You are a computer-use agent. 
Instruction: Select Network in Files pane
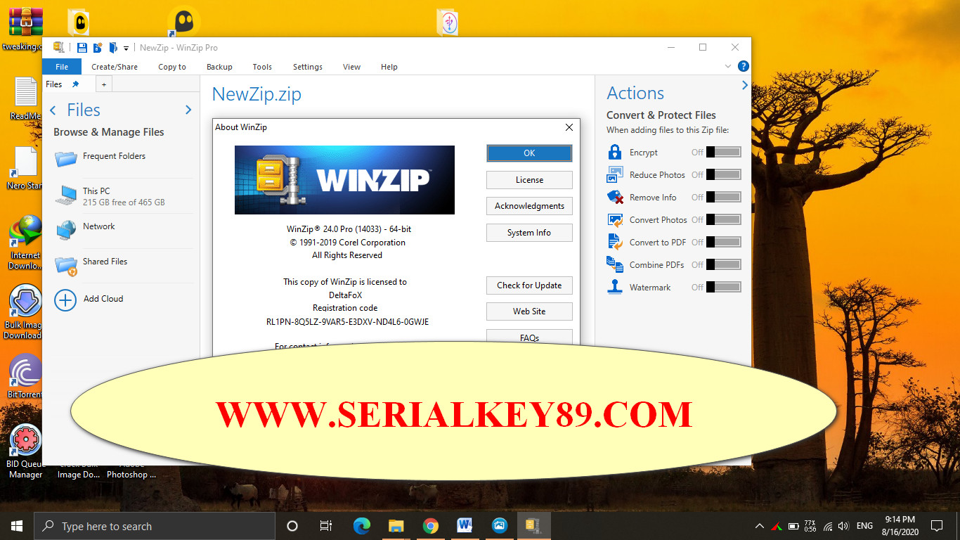[123, 229]
